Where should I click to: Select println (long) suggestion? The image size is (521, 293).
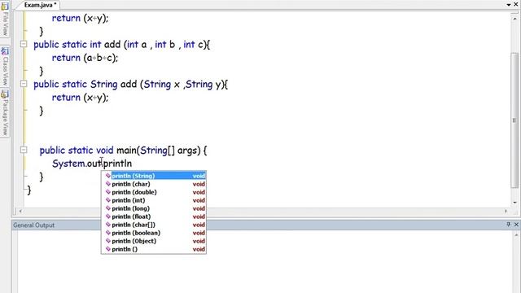click(x=154, y=208)
